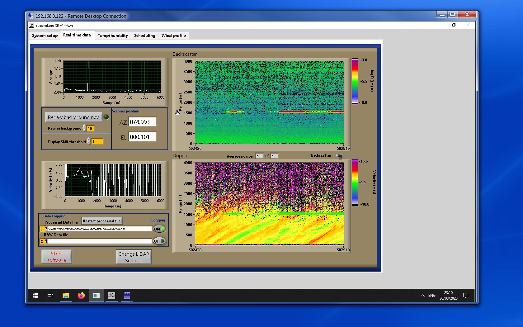Click the Backscatter log B color scale bar
523x327 pixels.
click(355, 81)
